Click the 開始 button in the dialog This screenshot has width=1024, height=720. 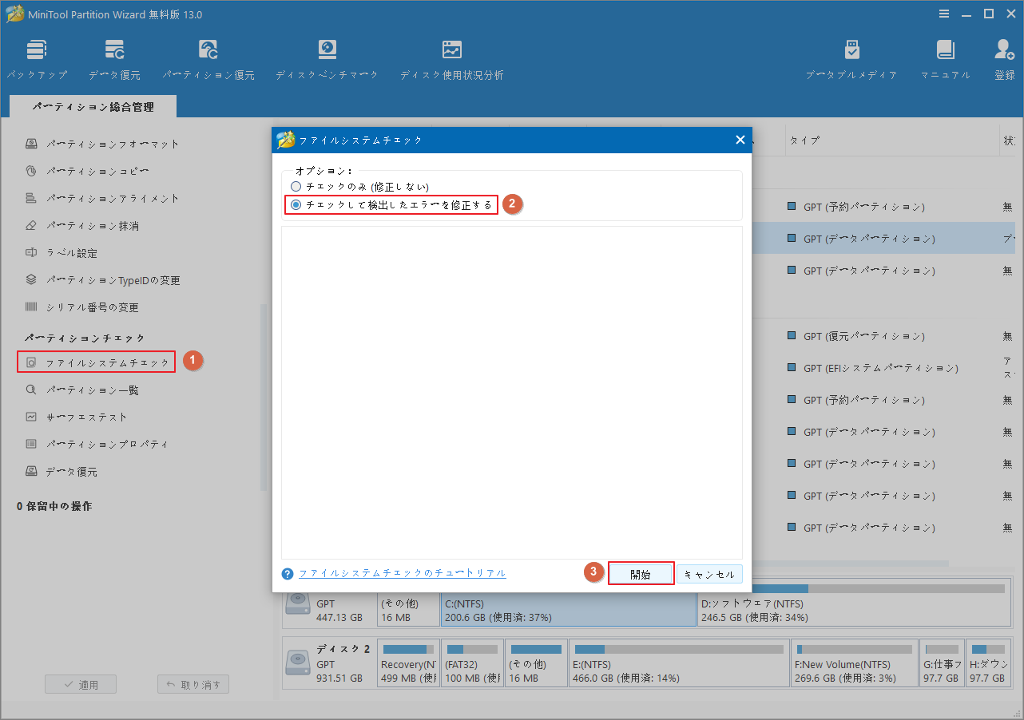tap(641, 574)
